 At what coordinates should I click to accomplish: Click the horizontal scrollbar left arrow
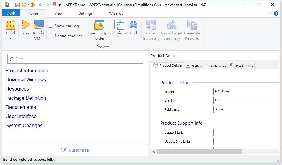click(x=154, y=152)
